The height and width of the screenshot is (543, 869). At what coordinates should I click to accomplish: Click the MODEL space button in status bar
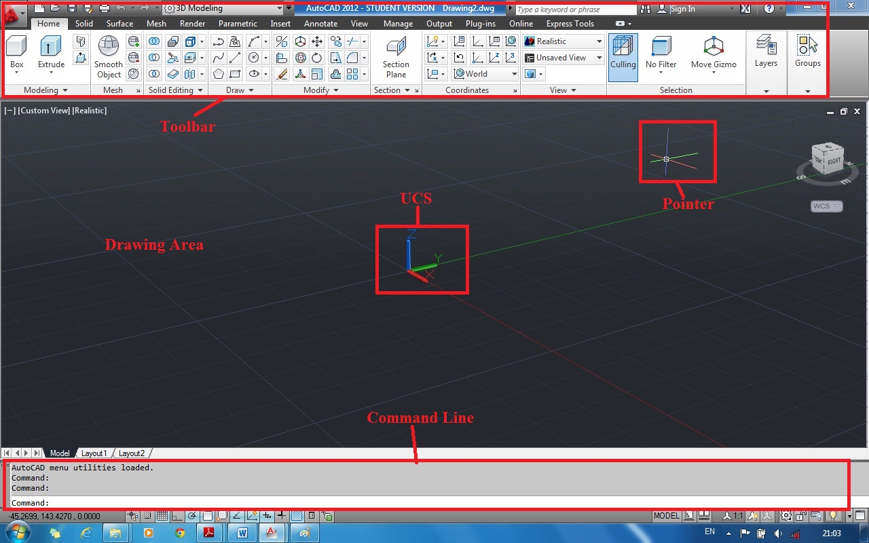(x=667, y=516)
